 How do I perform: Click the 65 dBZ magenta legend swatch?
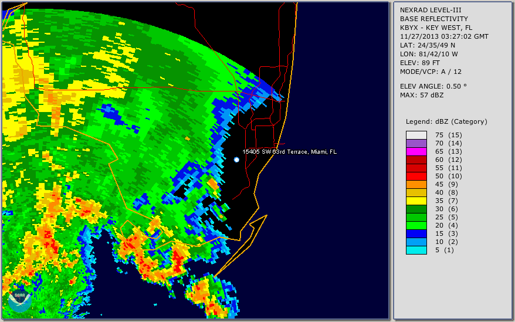coord(416,151)
